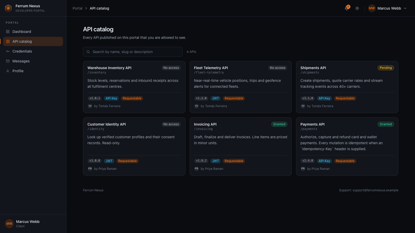Click the MW avatar in top bar
Image resolution: width=415 pixels, height=233 pixels.
pos(372,8)
